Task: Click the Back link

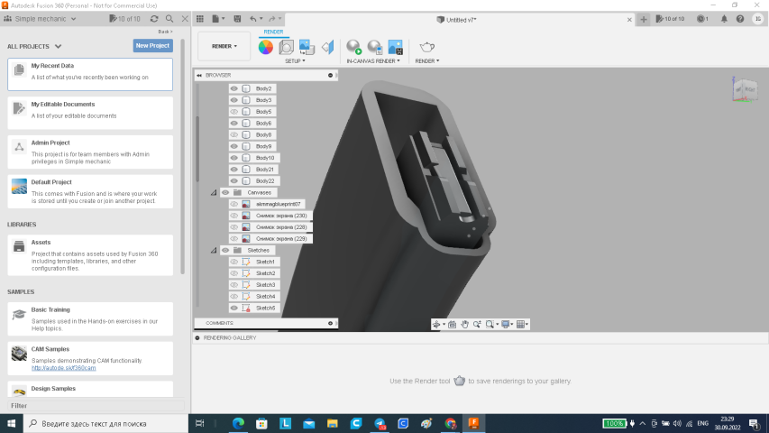Action: pos(165,32)
